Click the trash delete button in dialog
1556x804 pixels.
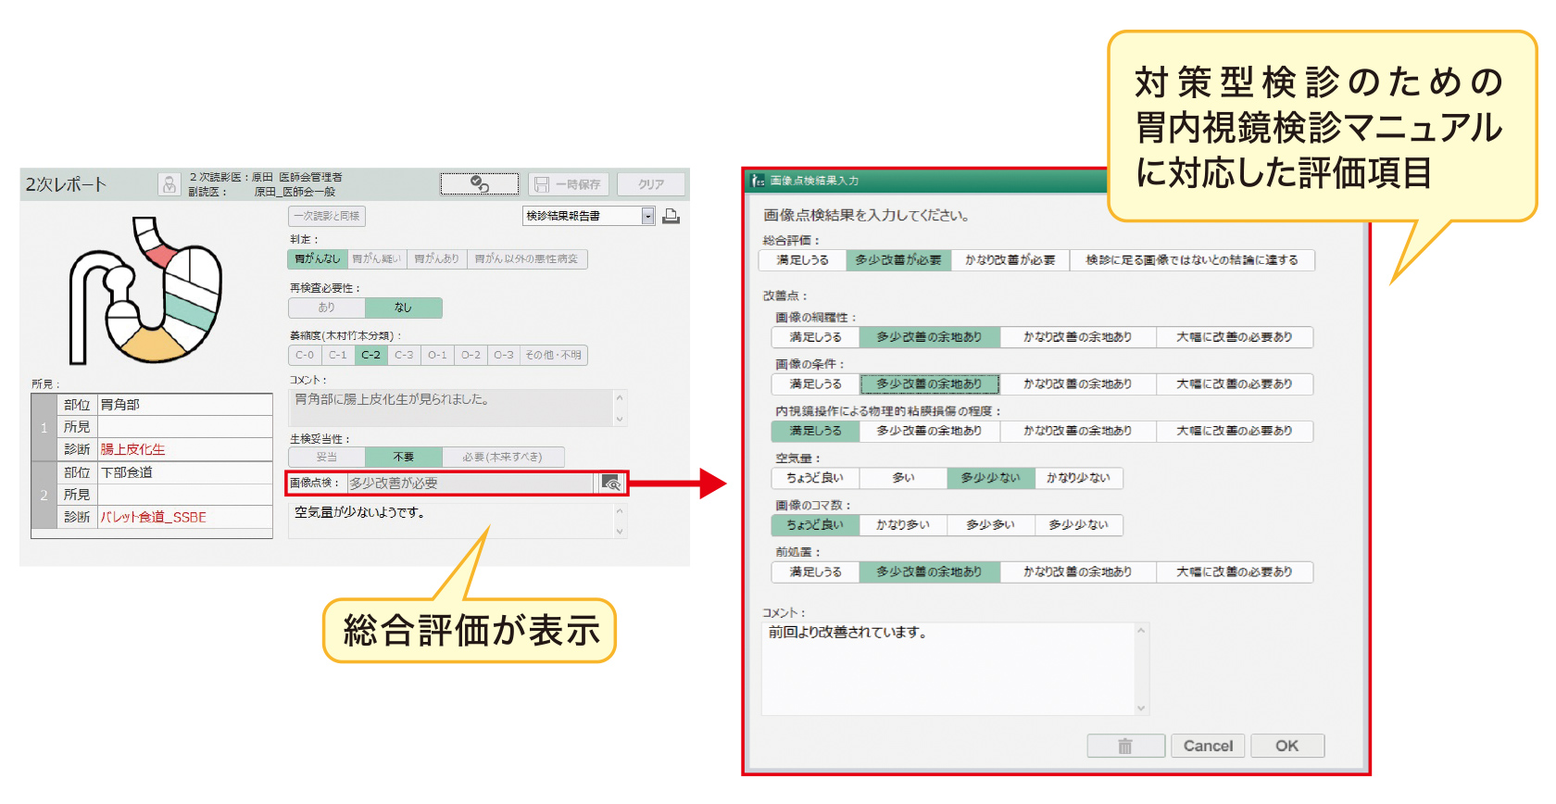[1125, 746]
